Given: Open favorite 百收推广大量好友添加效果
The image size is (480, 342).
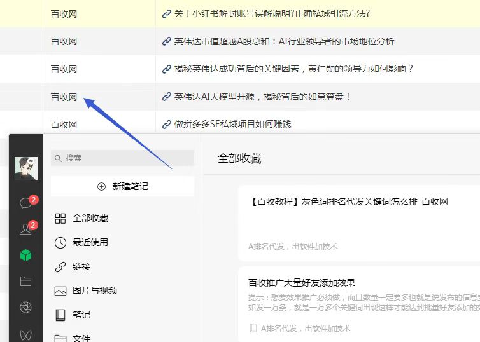Looking at the screenshot, I should (x=359, y=304).
